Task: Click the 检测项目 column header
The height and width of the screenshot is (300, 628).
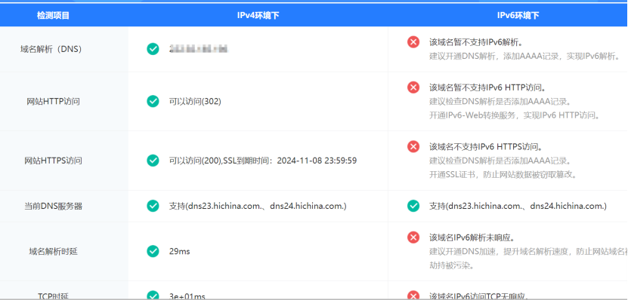Action: (53, 16)
